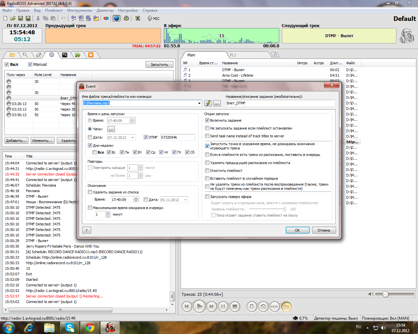Click the Изменить... button

point(42,141)
